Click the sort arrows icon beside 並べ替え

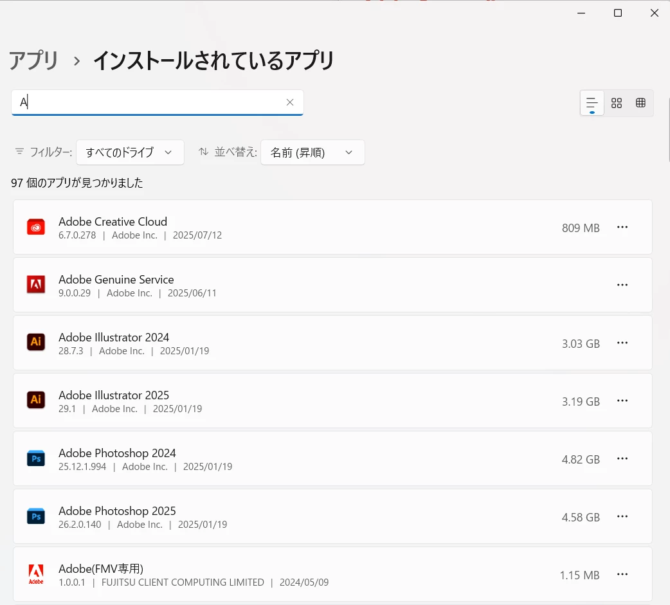pyautogui.click(x=203, y=151)
